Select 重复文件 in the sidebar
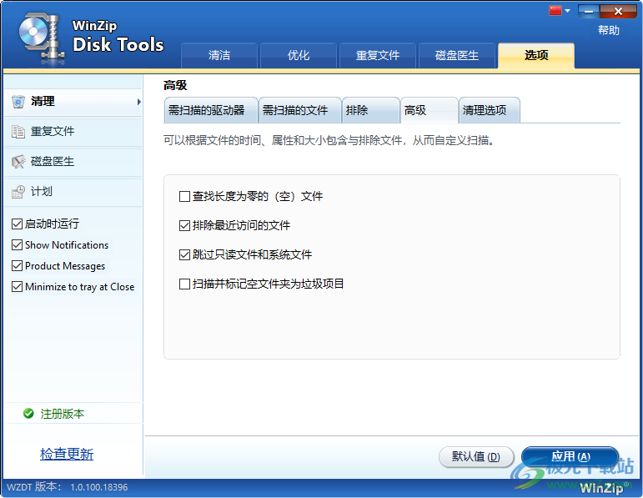This screenshot has height=498, width=643. [x=73, y=132]
